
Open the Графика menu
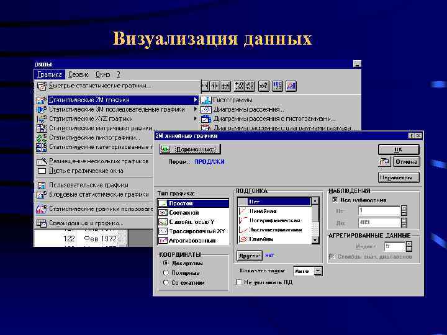click(50, 74)
